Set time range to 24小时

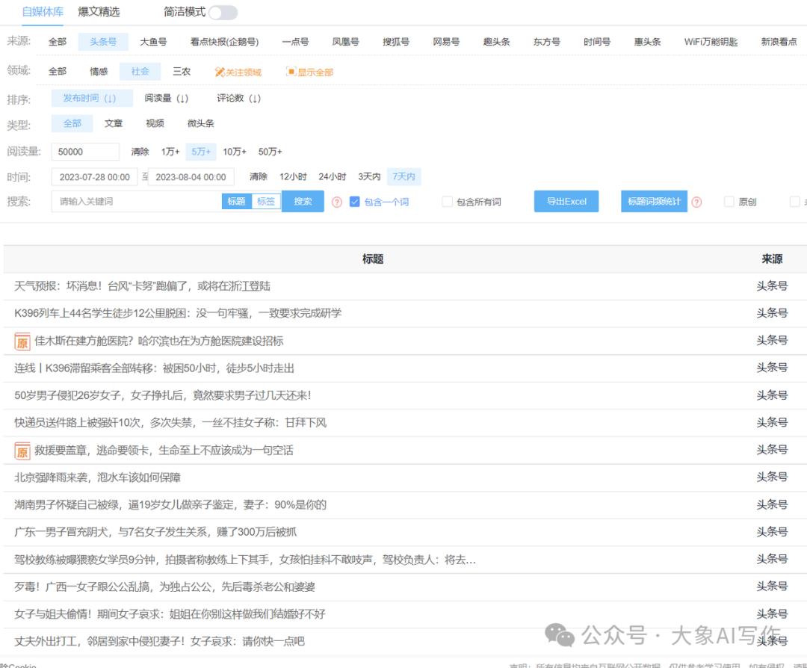coord(332,176)
